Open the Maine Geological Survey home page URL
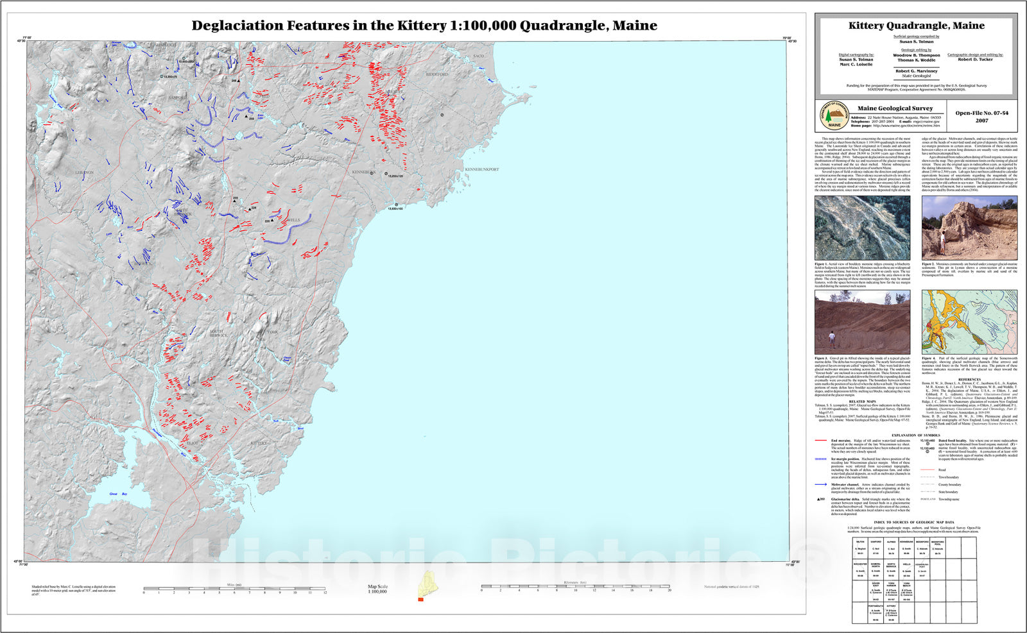Image resolution: width=1027 pixels, height=633 pixels. [x=906, y=126]
